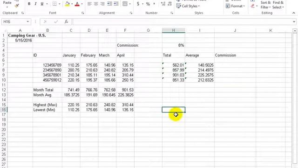
Task: Increase indent
Action: [116, 4]
